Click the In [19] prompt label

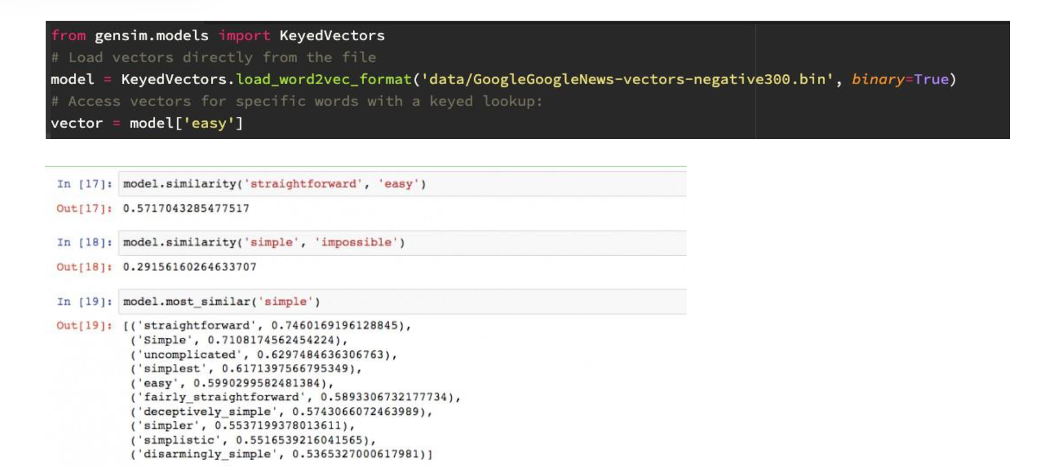pyautogui.click(x=84, y=302)
